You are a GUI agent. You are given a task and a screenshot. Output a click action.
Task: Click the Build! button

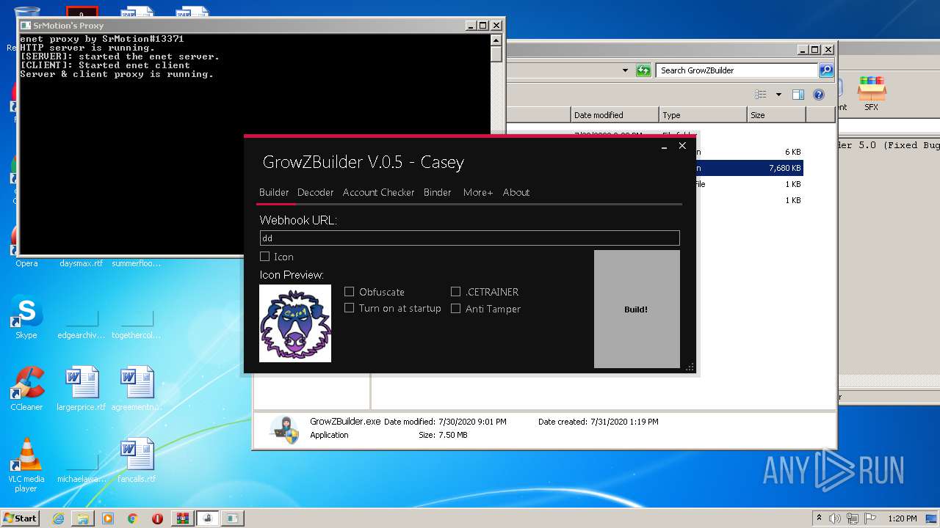(x=637, y=309)
